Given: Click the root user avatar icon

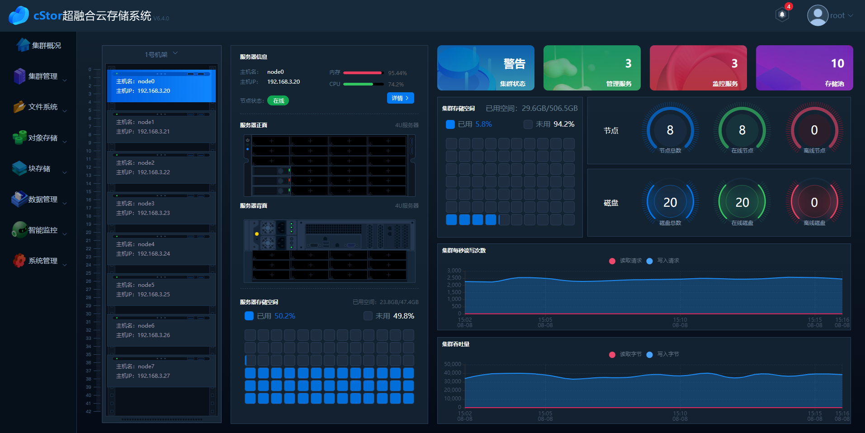Looking at the screenshot, I should coord(817,15).
